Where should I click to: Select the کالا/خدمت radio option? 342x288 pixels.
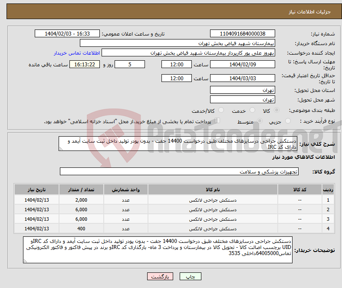221,111
